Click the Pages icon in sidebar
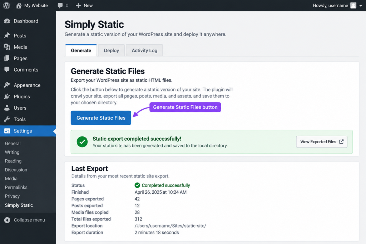The image size is (366, 244). (7, 58)
